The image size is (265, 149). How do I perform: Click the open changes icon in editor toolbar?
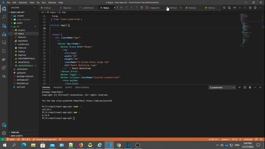229,8
